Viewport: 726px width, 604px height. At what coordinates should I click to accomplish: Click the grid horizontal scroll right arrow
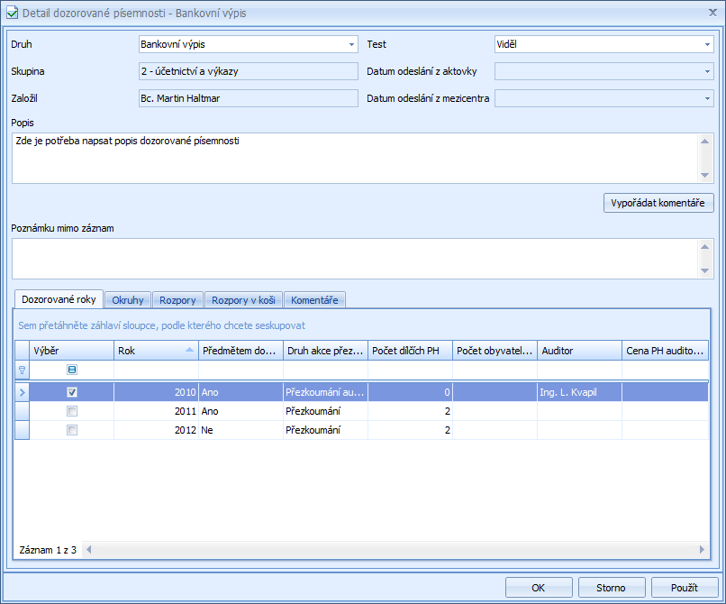tap(702, 549)
